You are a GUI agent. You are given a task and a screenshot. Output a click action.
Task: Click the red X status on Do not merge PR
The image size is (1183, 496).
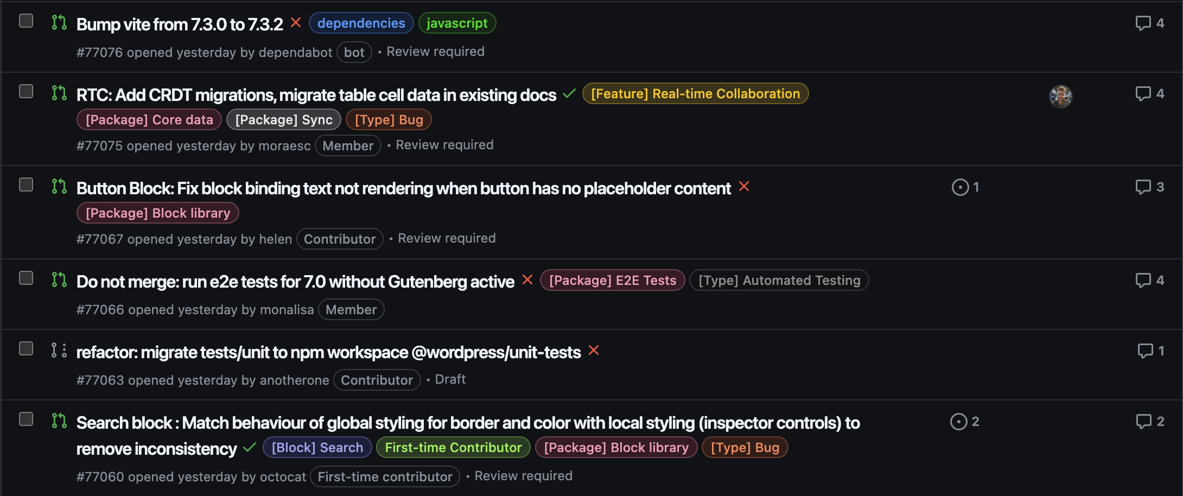point(527,280)
